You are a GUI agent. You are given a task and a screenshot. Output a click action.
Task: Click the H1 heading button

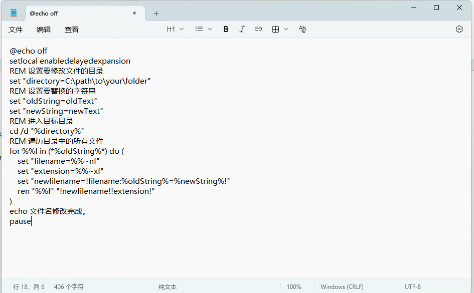pos(171,29)
